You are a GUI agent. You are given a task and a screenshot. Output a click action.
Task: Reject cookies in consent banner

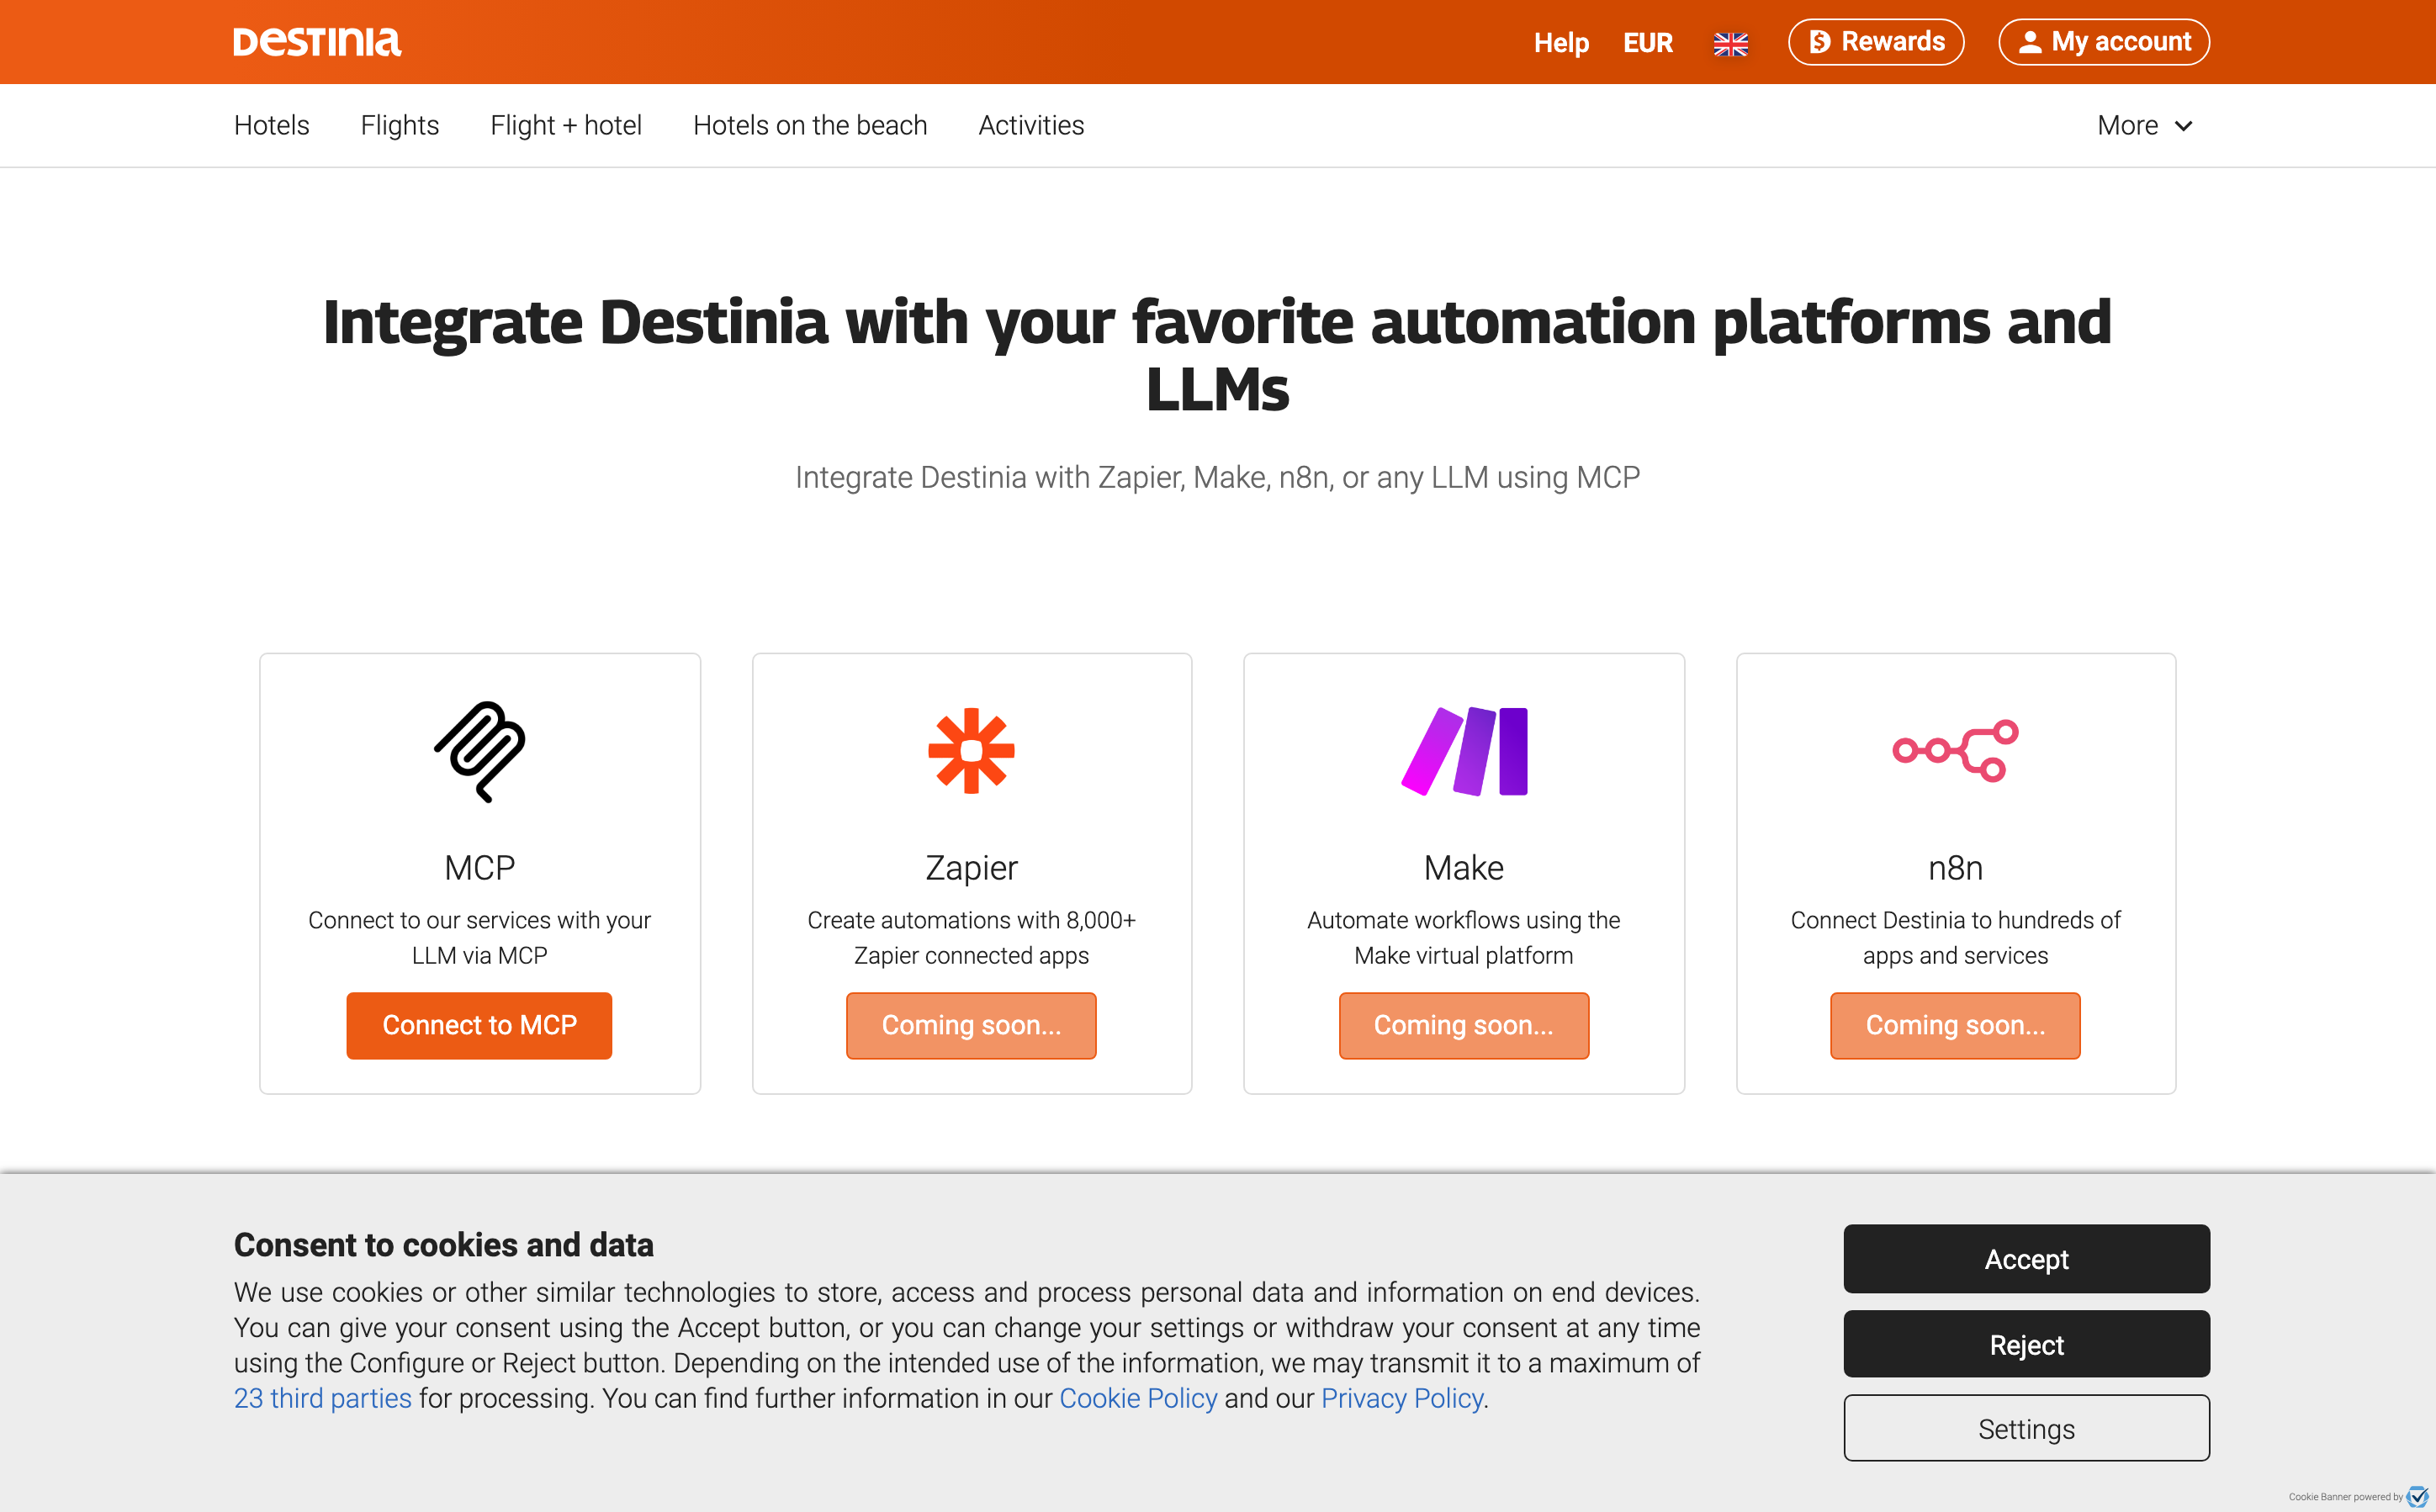2026,1345
